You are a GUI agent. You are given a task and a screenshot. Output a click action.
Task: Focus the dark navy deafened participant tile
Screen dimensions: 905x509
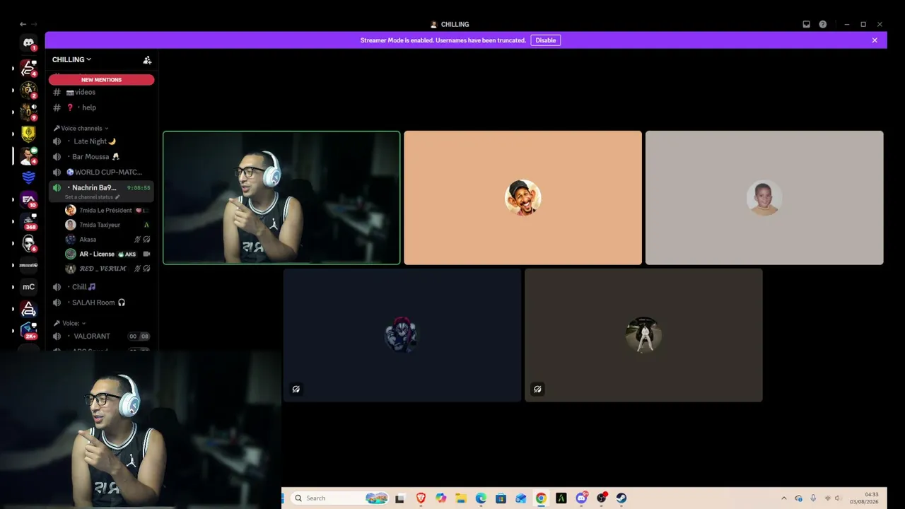[x=402, y=335]
